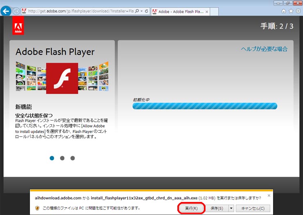The height and width of the screenshot is (215, 303).
Task: Dismiss the download notification bar with X
Action: (269, 195)
